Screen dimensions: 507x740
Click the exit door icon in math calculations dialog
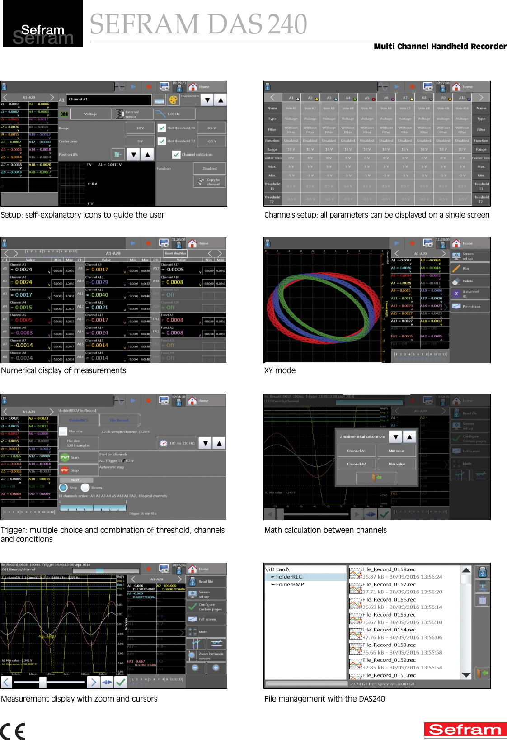[376, 478]
